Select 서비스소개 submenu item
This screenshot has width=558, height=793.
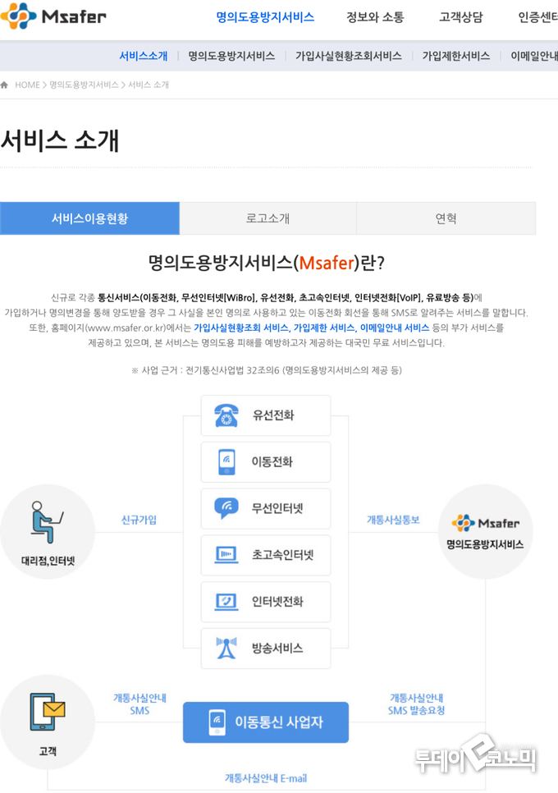coord(144,56)
